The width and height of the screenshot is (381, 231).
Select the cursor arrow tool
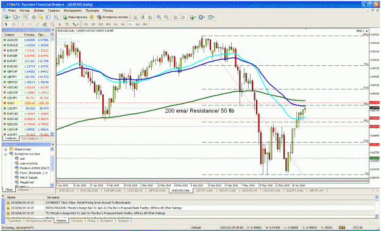6,24
